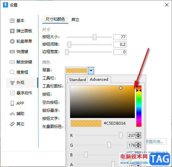Viewport: 172px width, 167px height.
Task: Click the G value field showing 176
Action: click(131, 145)
